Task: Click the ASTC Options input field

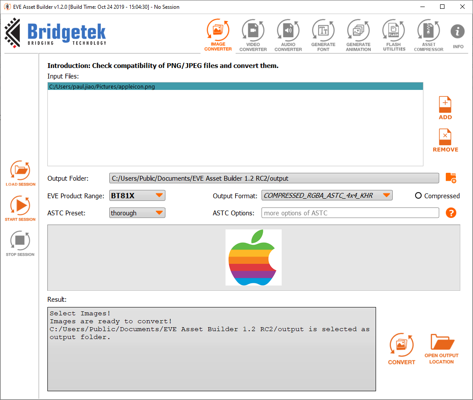Action: coord(350,213)
